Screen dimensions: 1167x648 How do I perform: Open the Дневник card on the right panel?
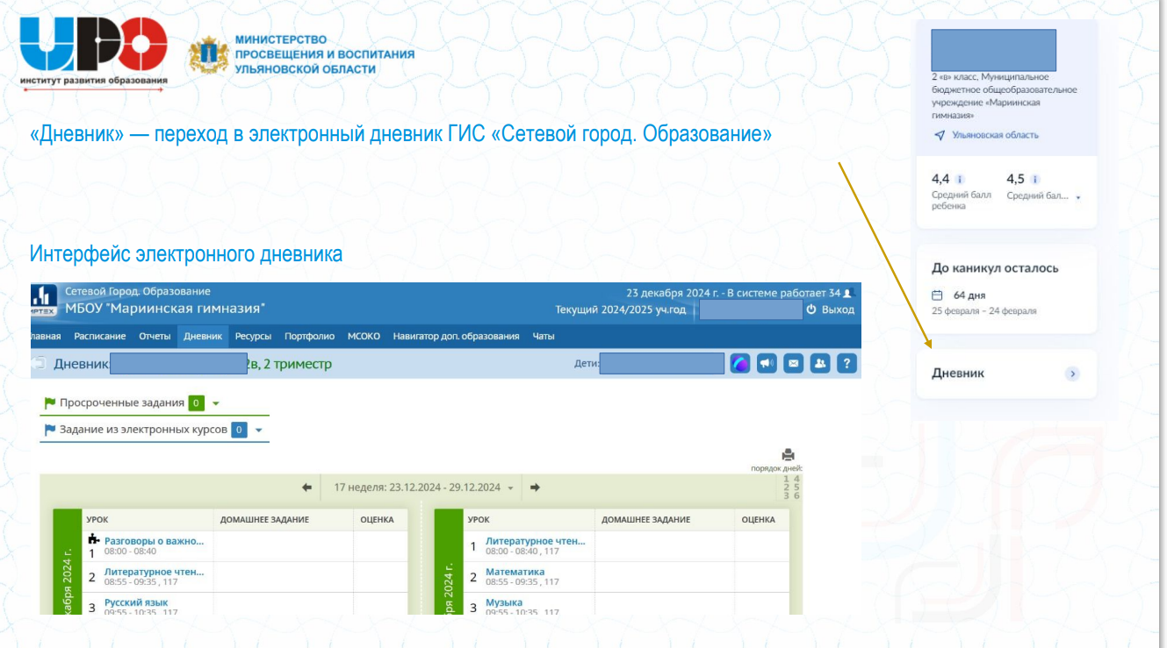(1006, 374)
